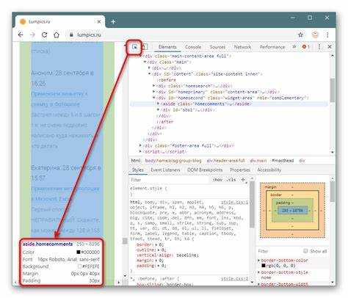Reload the page with the refresh icon
Viewport: 348px width, 298px height.
pos(44,34)
